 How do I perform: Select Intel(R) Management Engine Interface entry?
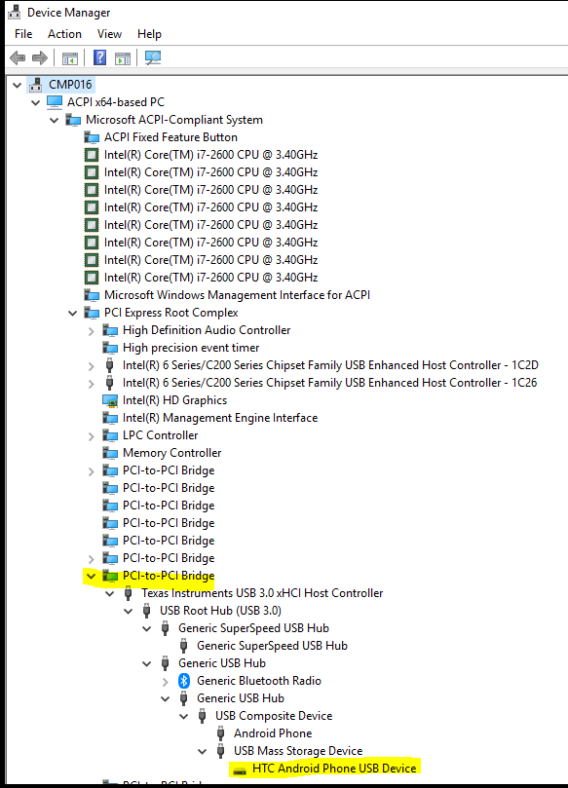click(x=220, y=418)
